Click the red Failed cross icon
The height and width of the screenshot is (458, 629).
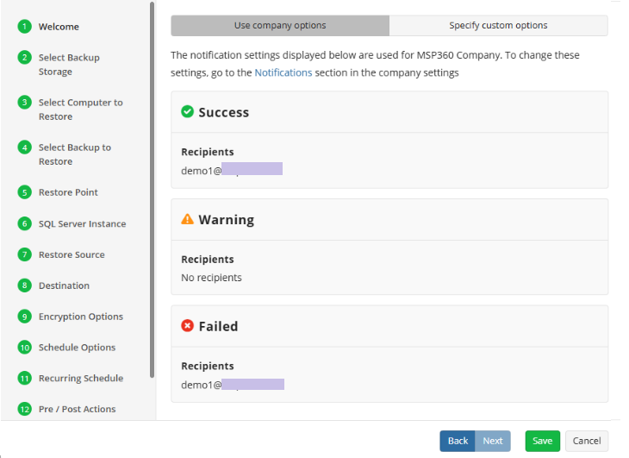(x=187, y=326)
